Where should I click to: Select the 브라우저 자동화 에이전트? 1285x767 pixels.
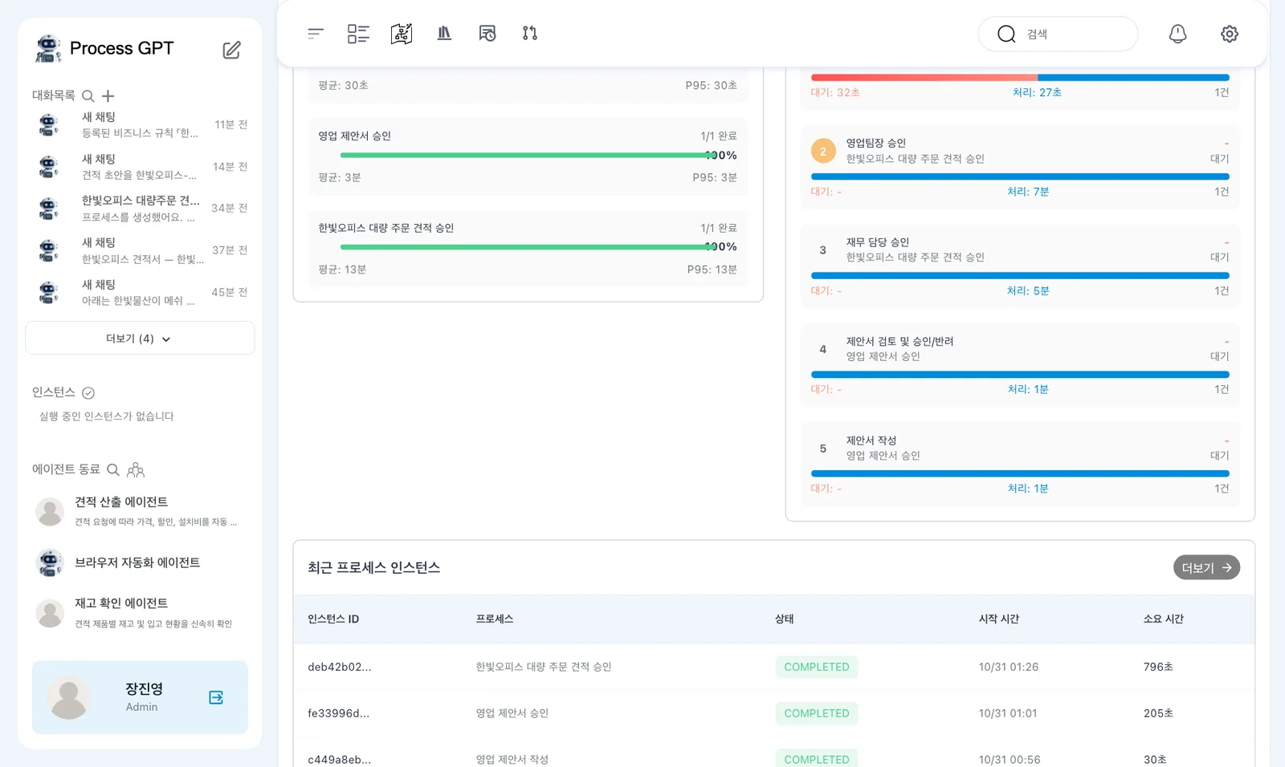pyautogui.click(x=140, y=562)
